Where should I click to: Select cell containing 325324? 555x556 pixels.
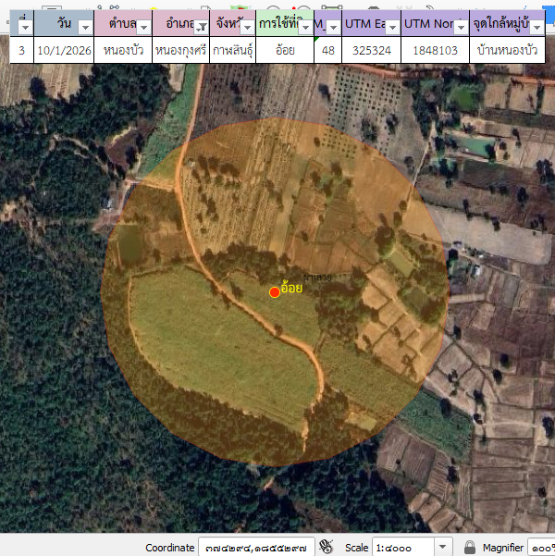pos(371,50)
